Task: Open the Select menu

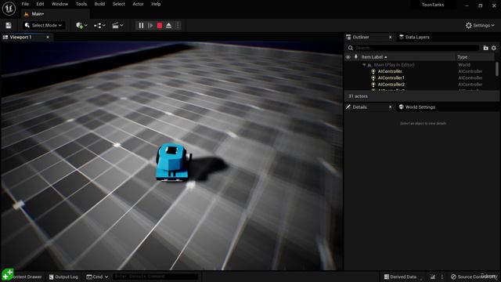Action: pos(118,4)
